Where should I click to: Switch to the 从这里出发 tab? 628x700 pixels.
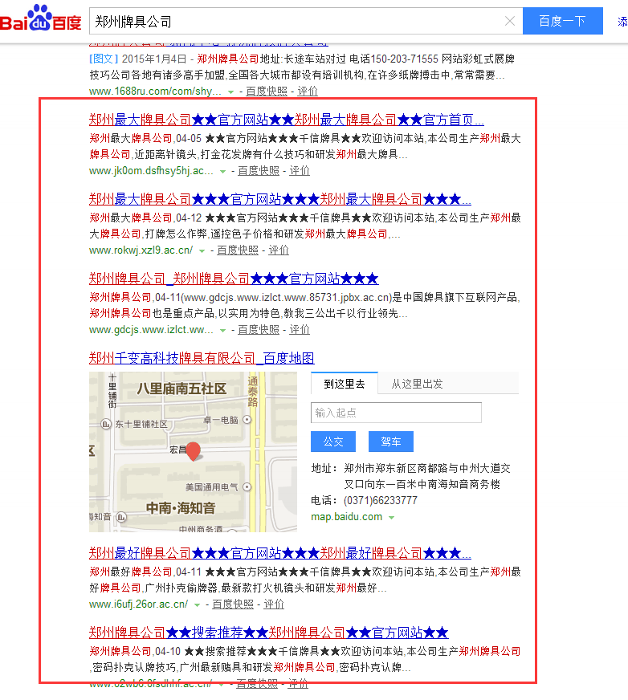pos(417,384)
